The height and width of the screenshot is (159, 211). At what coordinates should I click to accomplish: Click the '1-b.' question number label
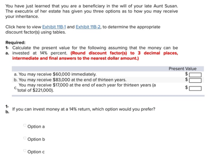(x=8, y=109)
